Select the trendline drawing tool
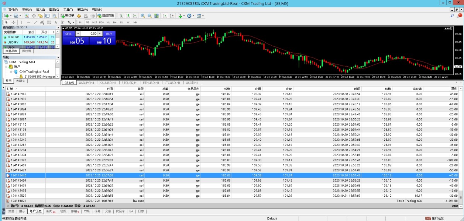 pyautogui.click(x=35, y=22)
